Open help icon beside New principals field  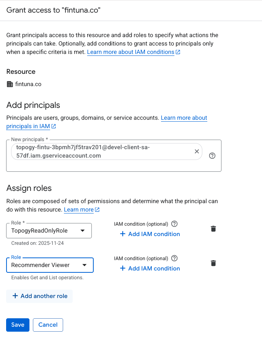coord(212,156)
